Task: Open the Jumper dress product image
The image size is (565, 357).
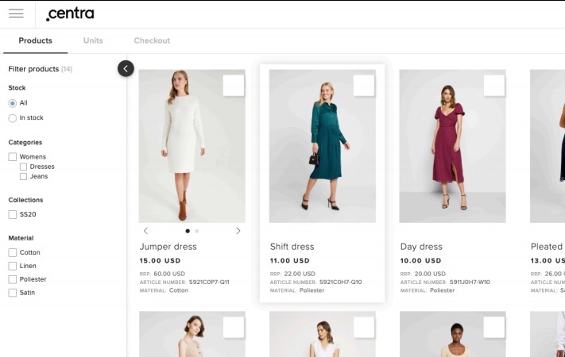Action: pyautogui.click(x=192, y=146)
